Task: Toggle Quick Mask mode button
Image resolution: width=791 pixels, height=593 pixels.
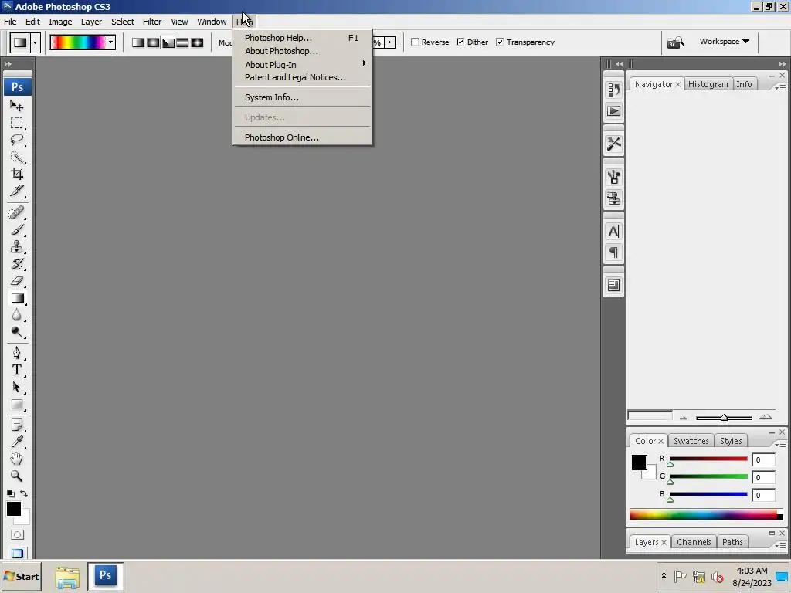Action: [17, 535]
